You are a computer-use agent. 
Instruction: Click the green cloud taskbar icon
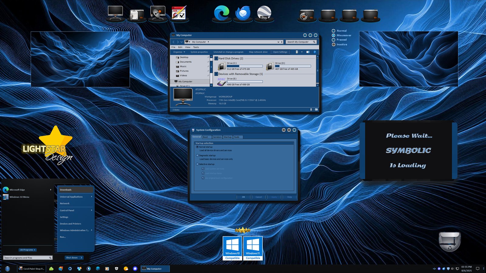tap(51, 269)
